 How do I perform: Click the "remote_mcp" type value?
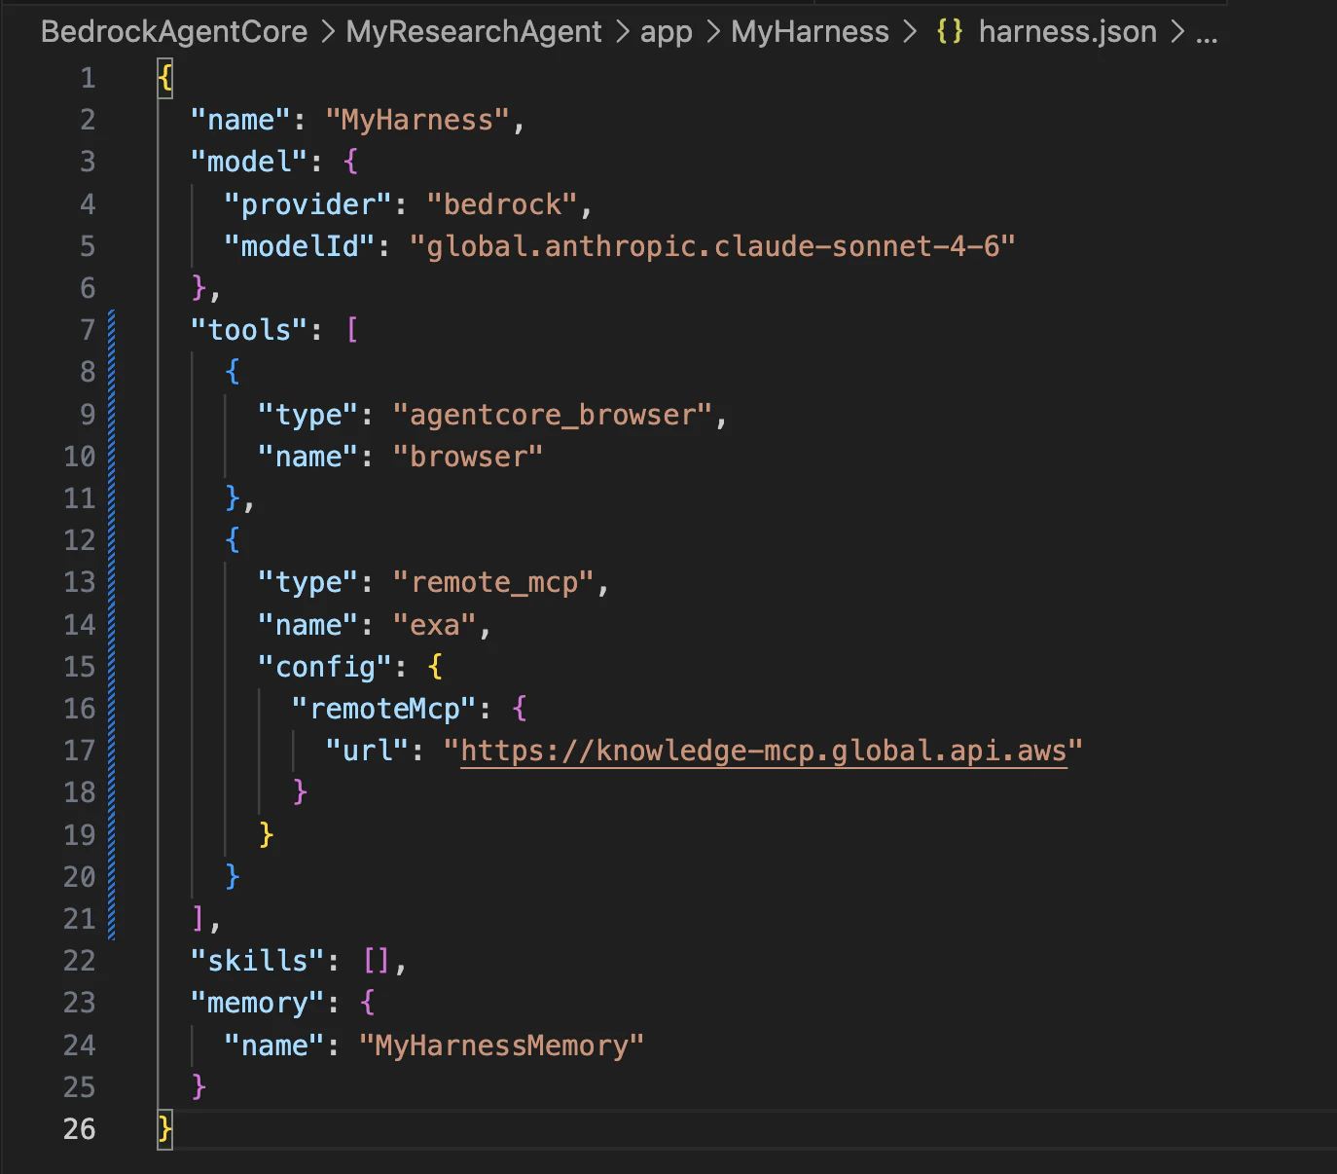[494, 582]
